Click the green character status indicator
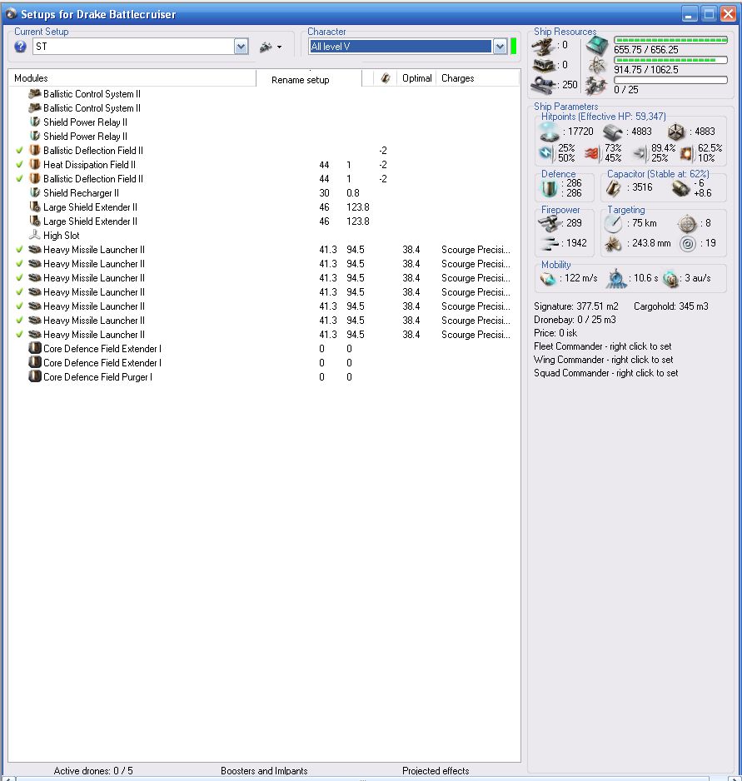742x781 pixels. coord(513,47)
